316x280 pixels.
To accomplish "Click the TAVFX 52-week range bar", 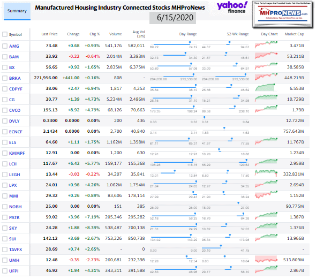I will pyautogui.click(x=225, y=248).
